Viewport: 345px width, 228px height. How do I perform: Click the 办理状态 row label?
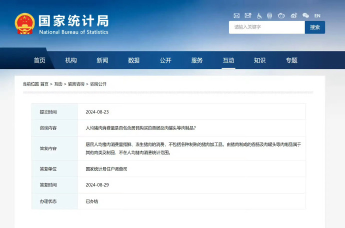[x=48, y=201]
